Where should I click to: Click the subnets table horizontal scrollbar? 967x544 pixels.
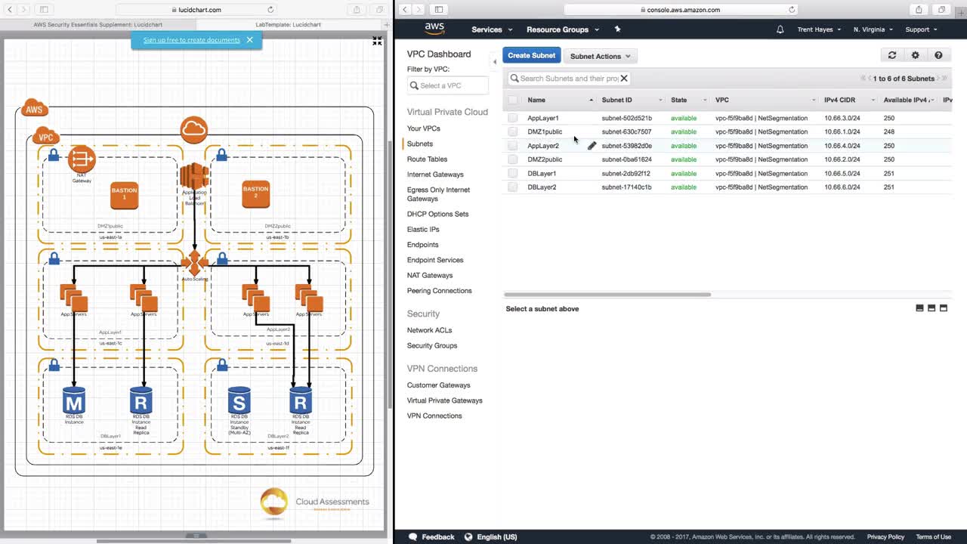607,295
